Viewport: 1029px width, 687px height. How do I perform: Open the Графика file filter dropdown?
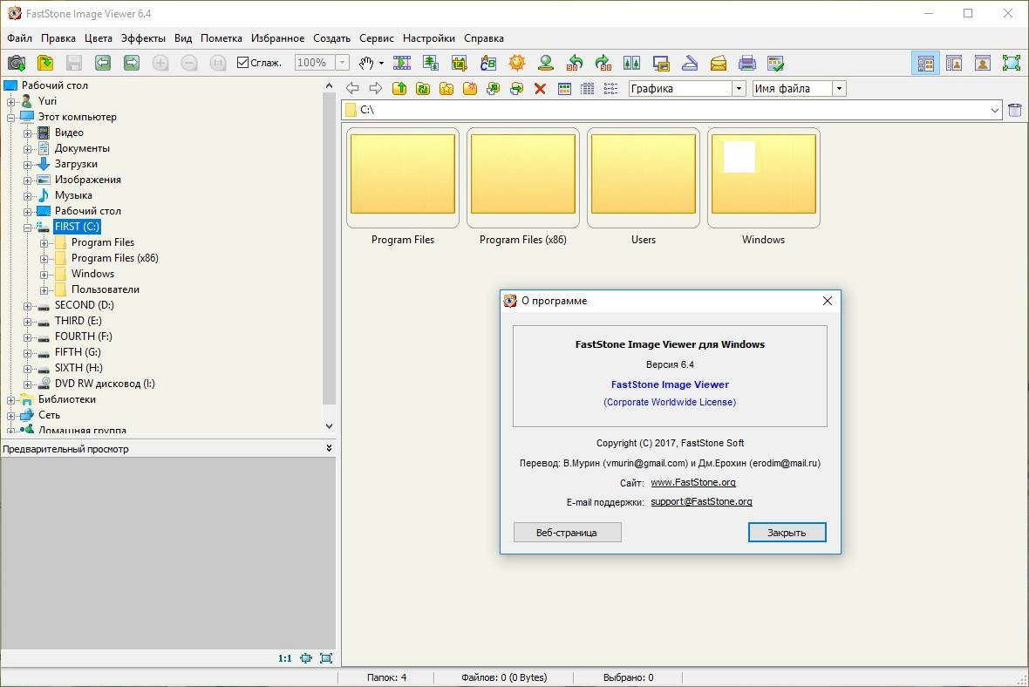pos(739,89)
